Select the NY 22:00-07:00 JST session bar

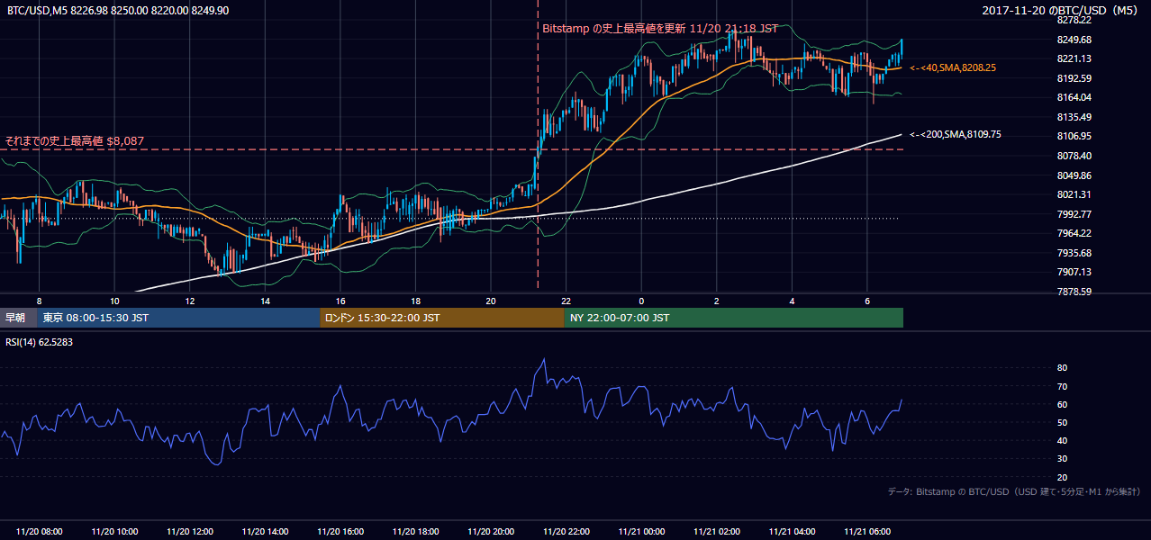tap(734, 318)
